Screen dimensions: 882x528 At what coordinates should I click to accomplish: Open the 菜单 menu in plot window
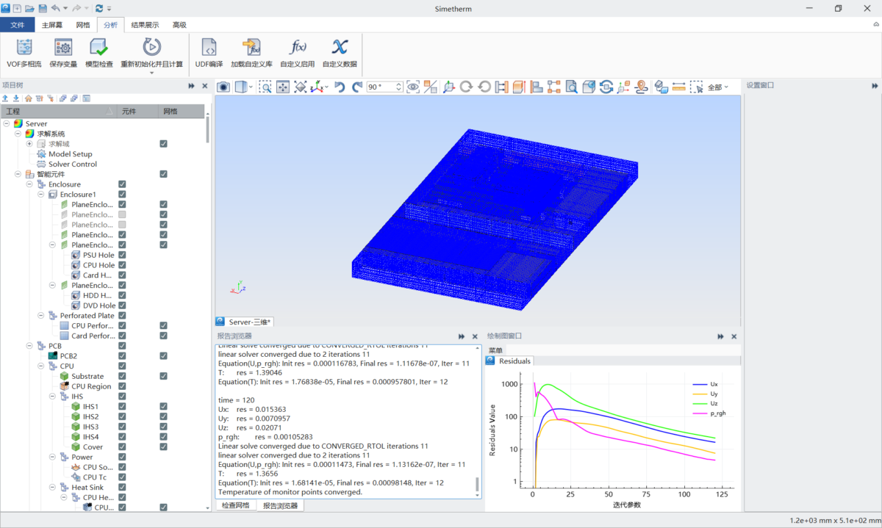[x=495, y=350]
